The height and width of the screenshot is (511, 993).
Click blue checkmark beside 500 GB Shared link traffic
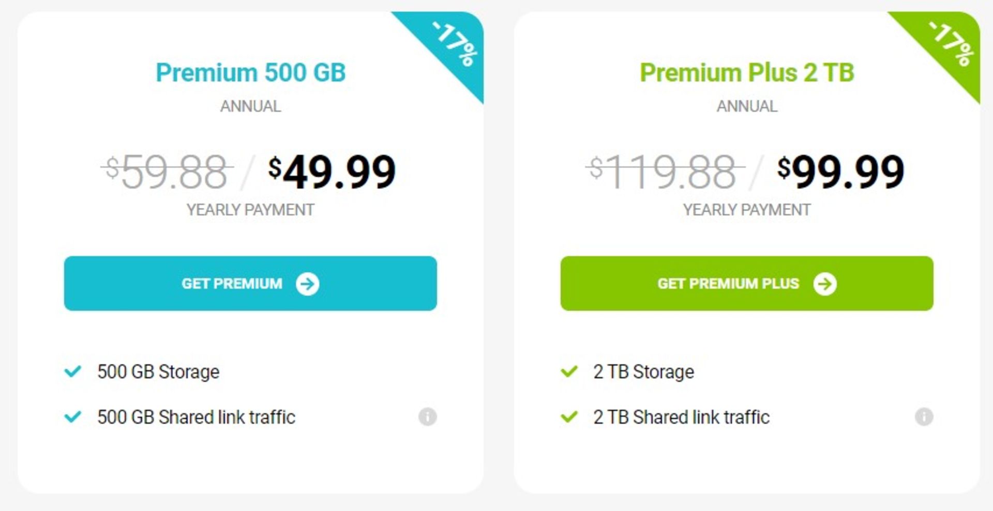73,416
